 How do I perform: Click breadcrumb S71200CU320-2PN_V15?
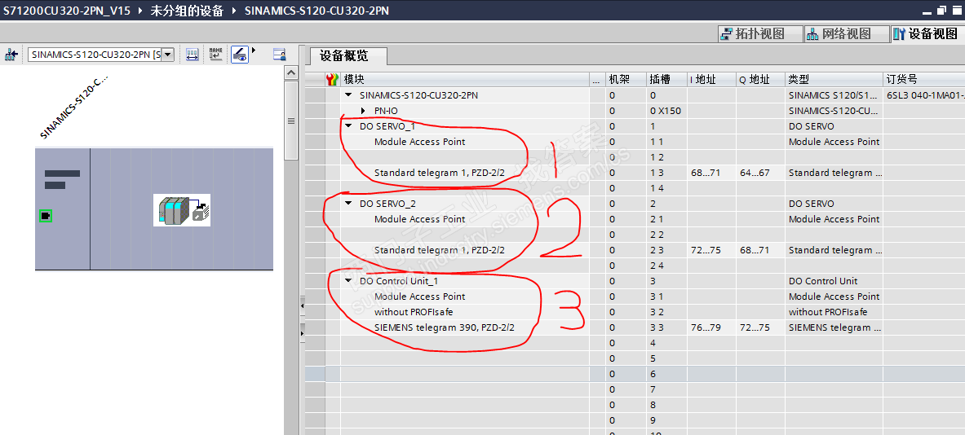tap(66, 11)
